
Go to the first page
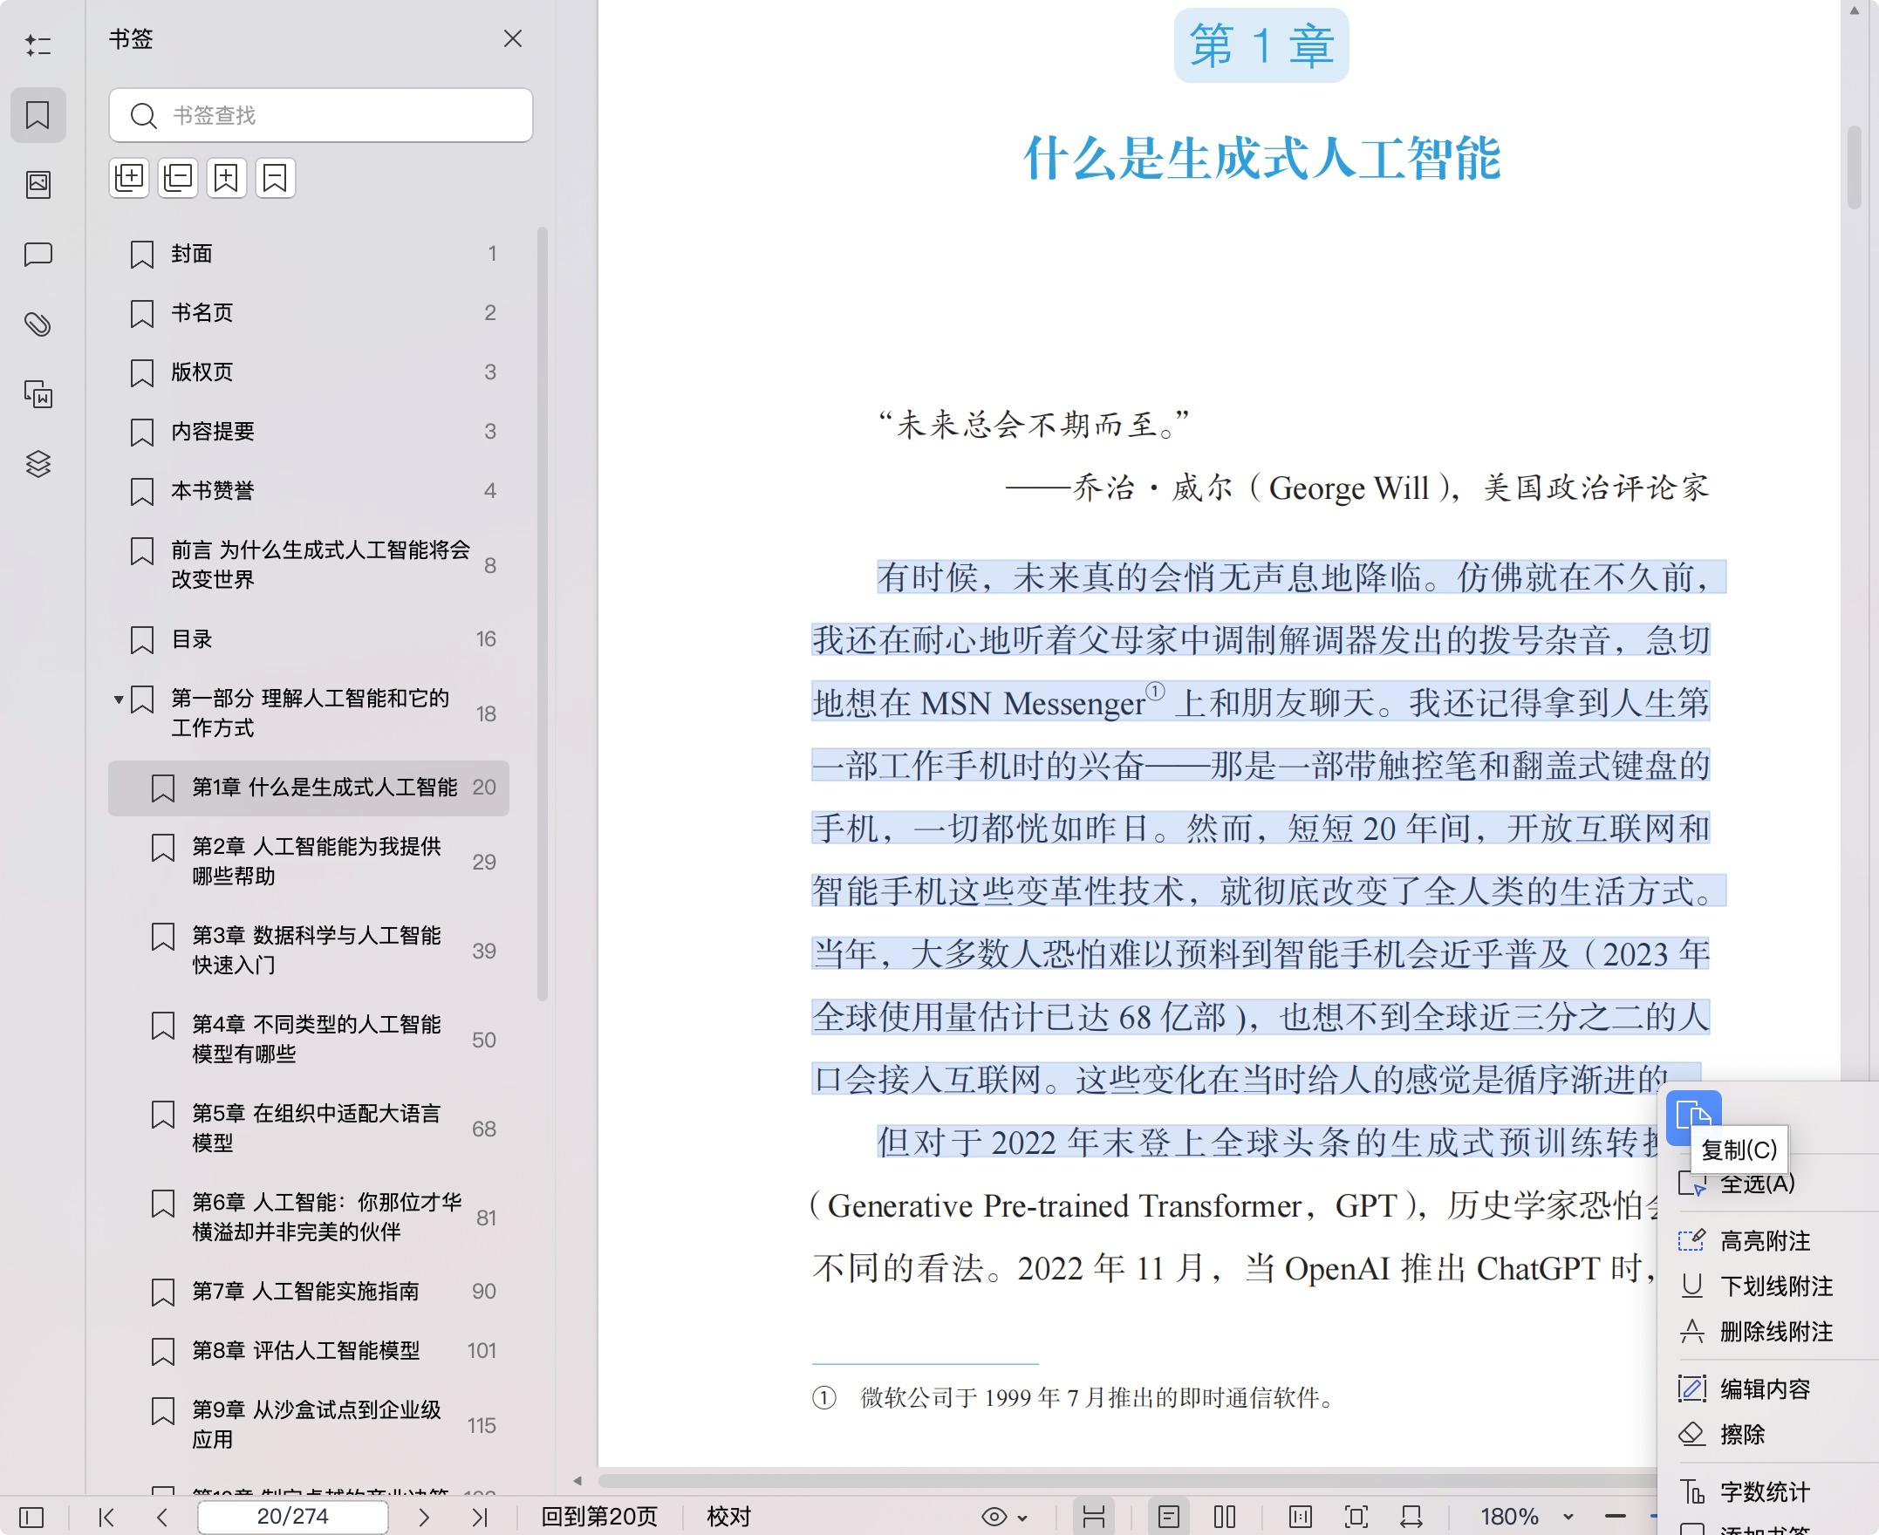coord(106,1518)
